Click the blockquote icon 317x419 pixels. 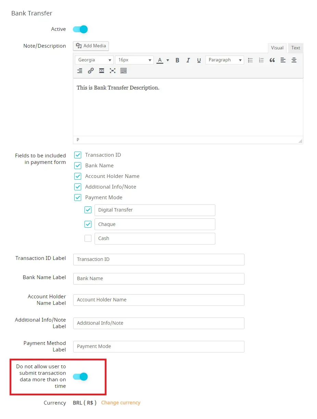pyautogui.click(x=272, y=60)
